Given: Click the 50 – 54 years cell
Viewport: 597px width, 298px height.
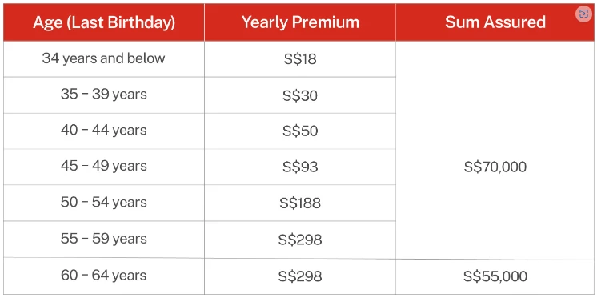Looking at the screenshot, I should pyautogui.click(x=103, y=203).
